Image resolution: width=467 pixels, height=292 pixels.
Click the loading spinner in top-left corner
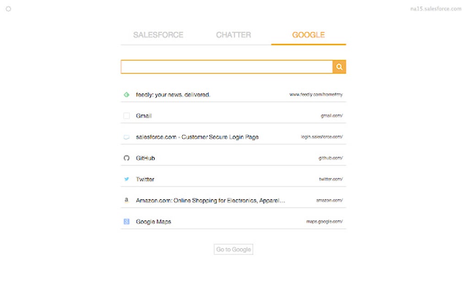tap(8, 9)
